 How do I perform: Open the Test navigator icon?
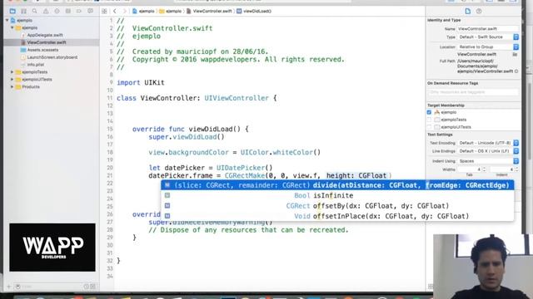tap(57, 11)
